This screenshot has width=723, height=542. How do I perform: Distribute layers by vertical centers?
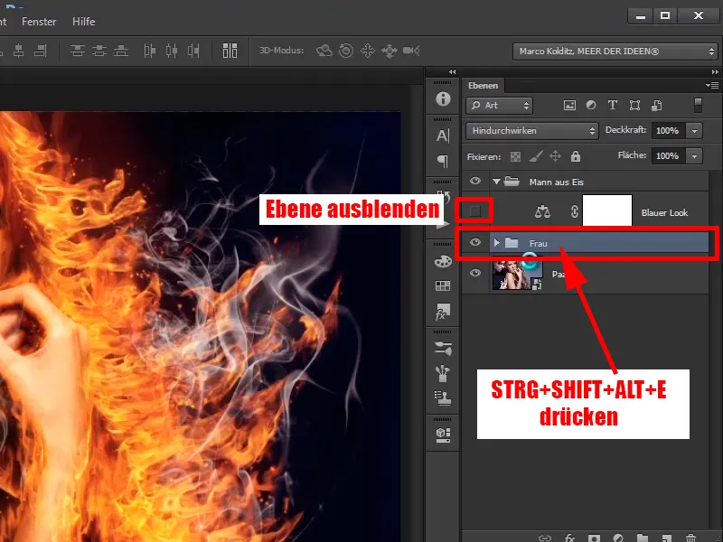[x=99, y=51]
